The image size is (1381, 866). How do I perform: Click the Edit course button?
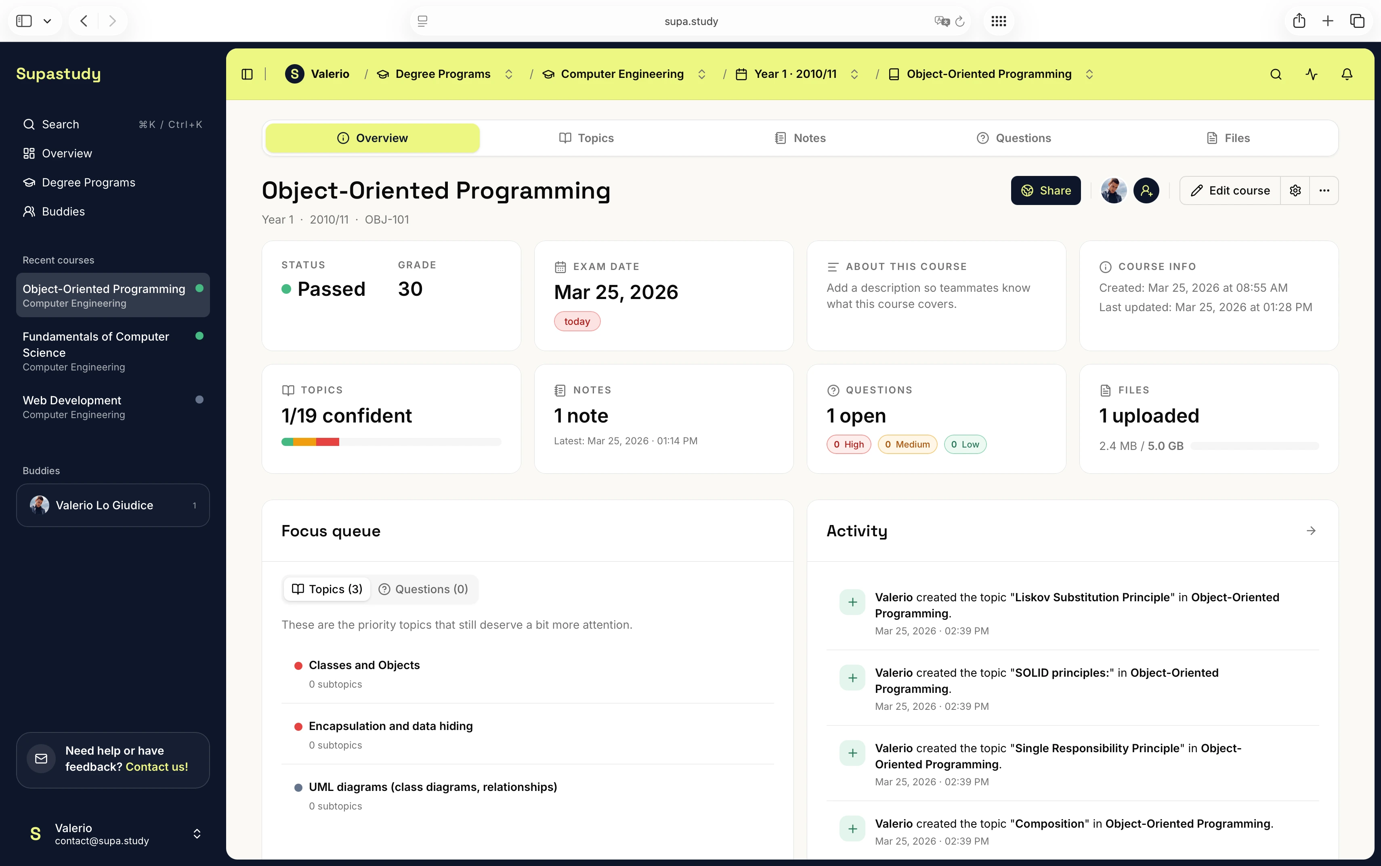pyautogui.click(x=1229, y=190)
